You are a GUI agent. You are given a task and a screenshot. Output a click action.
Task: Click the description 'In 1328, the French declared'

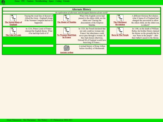(92, 36)
